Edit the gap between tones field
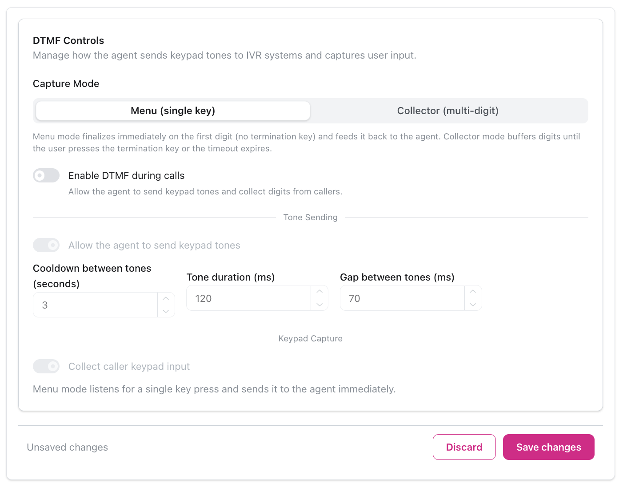Viewport: 623px width, 491px height. click(x=402, y=298)
